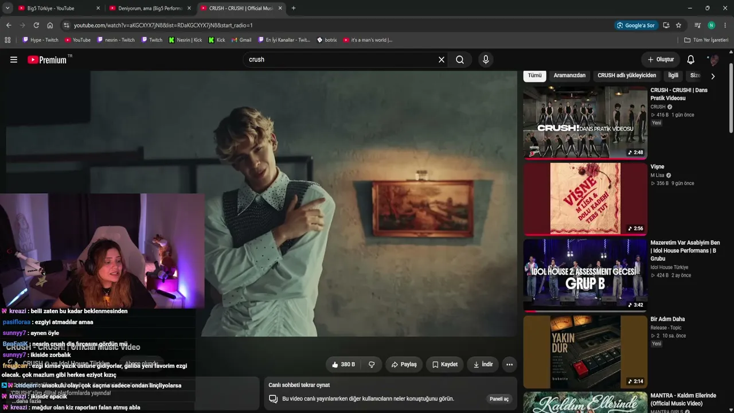This screenshot has width=734, height=413.
Task: Open Google'a Sor lens button
Action: coord(635,25)
